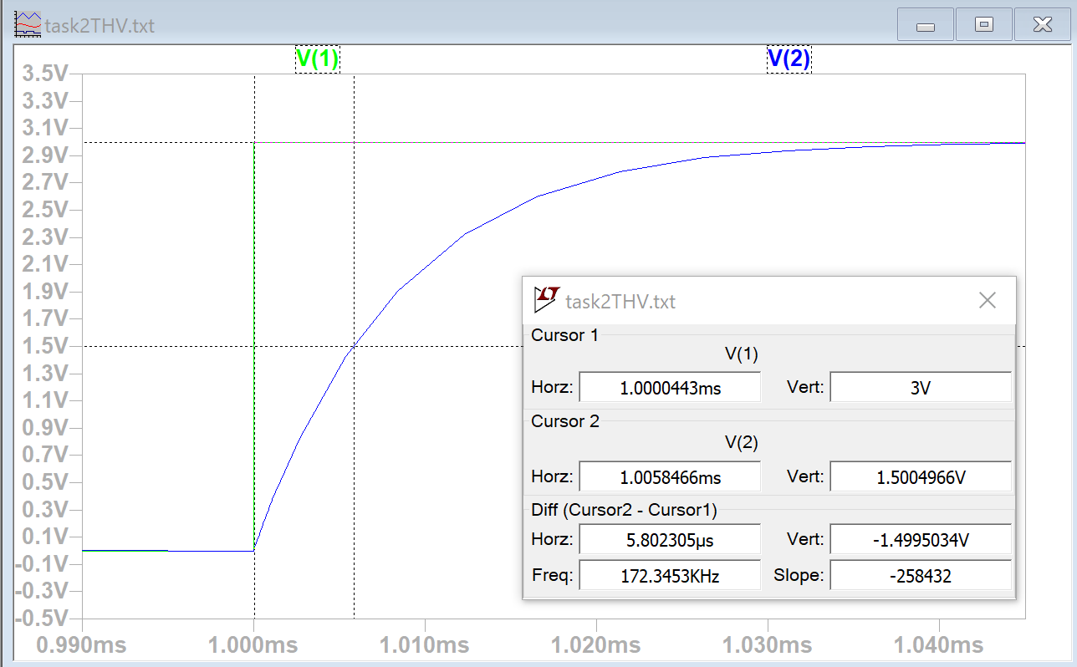Click the Diff Vert field showing -1.4995034V
The height and width of the screenshot is (667, 1077).
[x=920, y=540]
